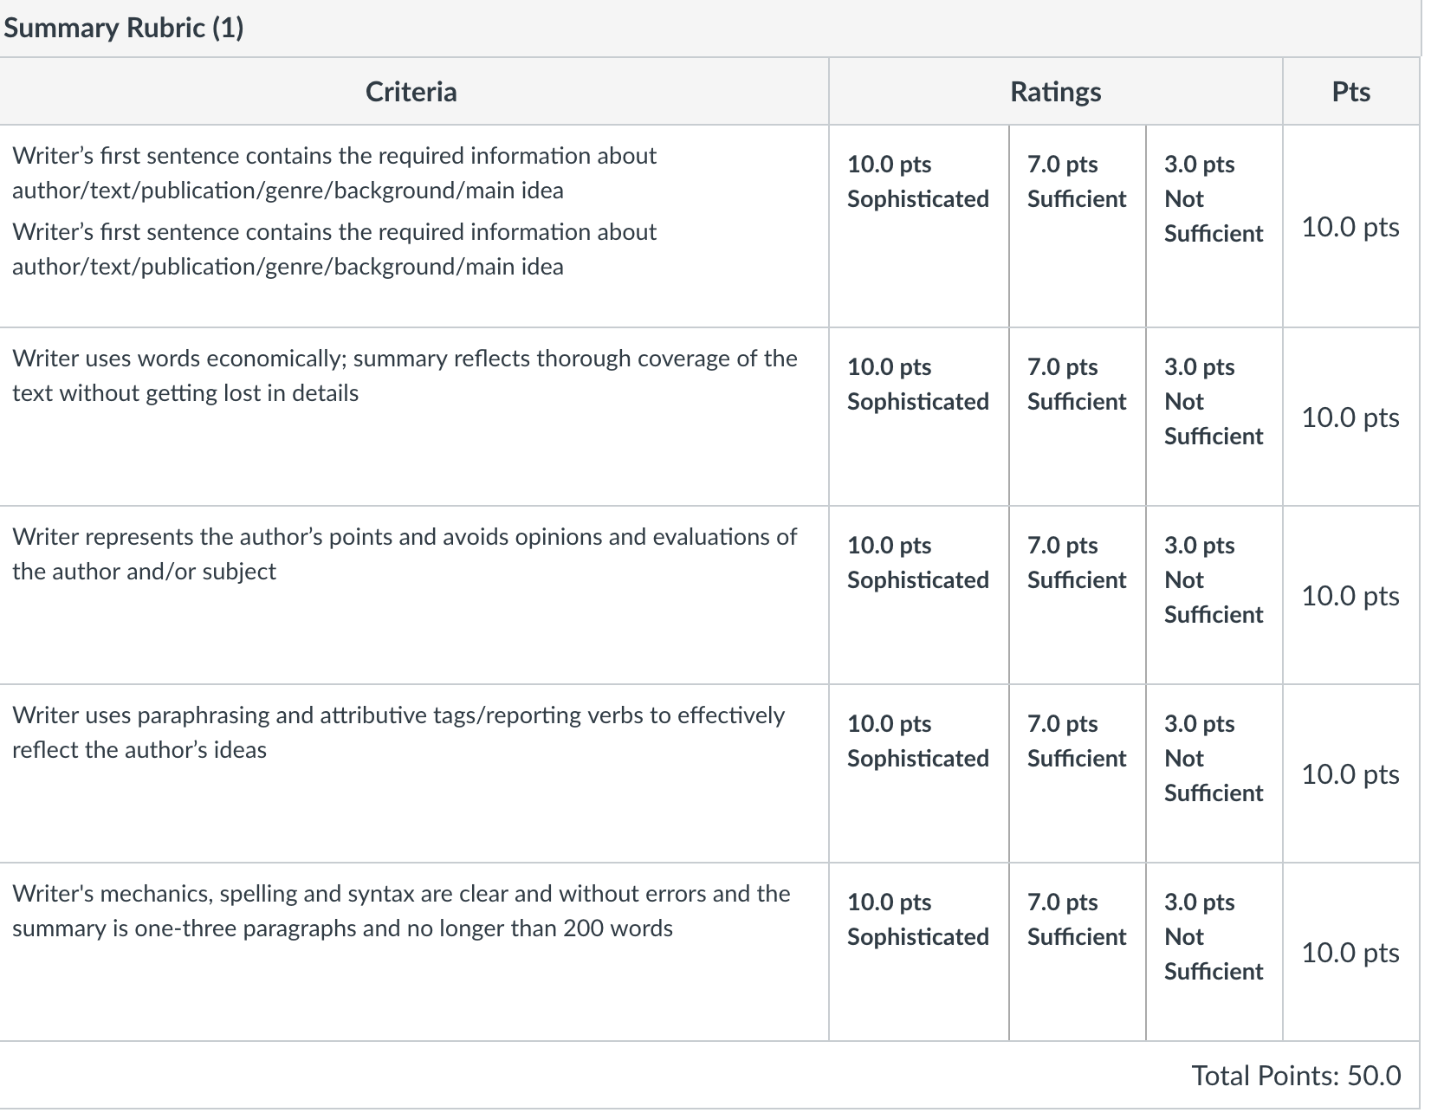Click the Criteria column header
The width and height of the screenshot is (1431, 1119).
(411, 92)
